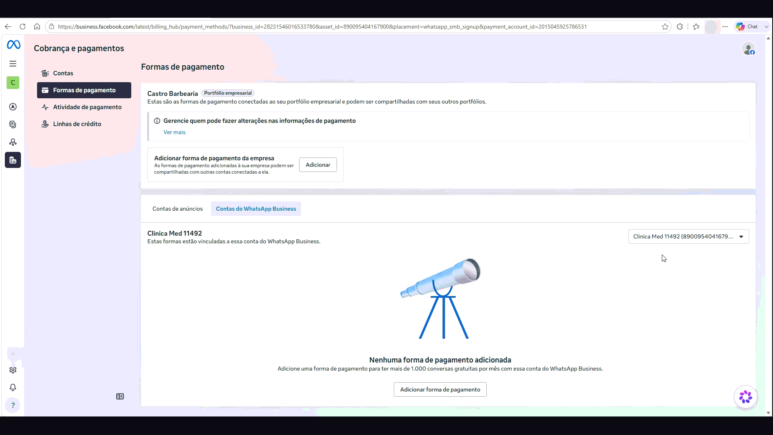This screenshot has height=435, width=773.
Task: Click the Meta logo icon
Action: point(13,45)
